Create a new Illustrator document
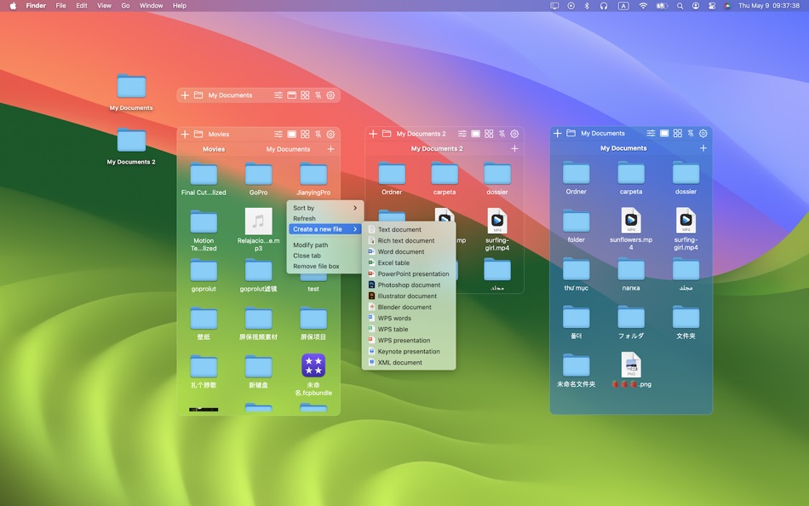This screenshot has height=506, width=809. pyautogui.click(x=409, y=296)
